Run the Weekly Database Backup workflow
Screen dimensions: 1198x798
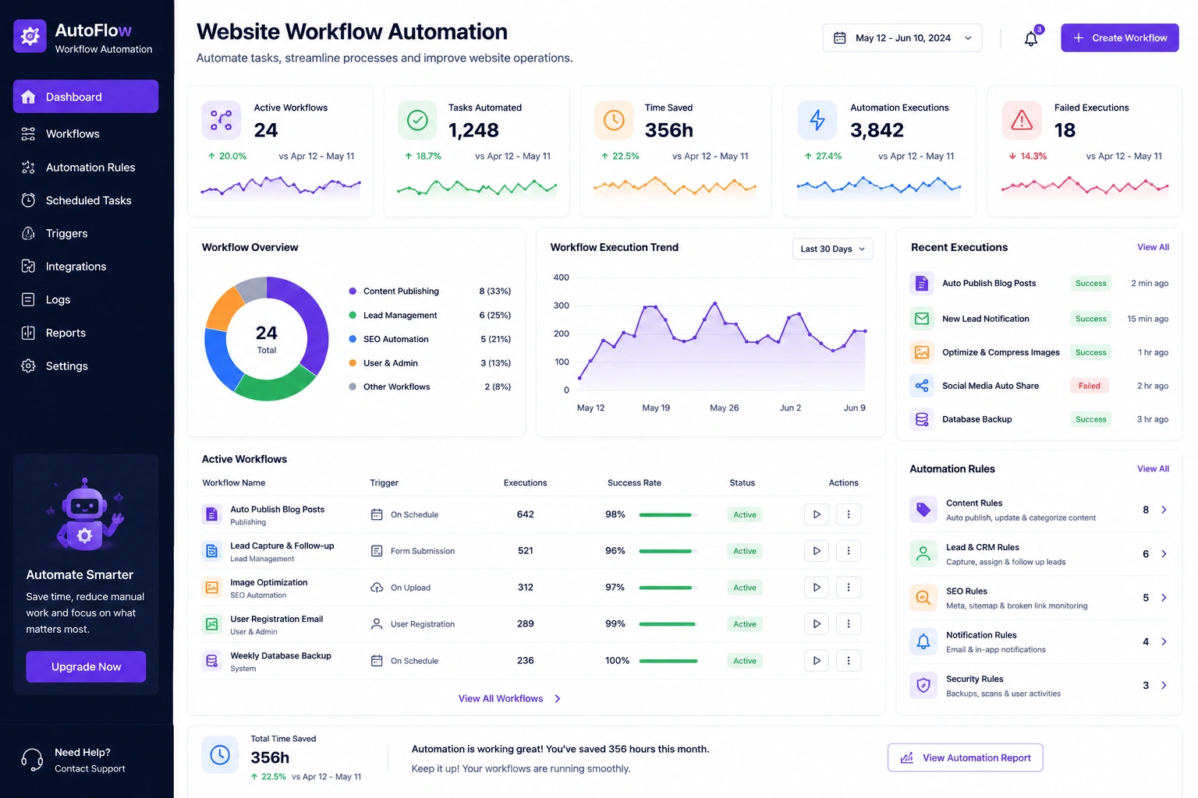[x=817, y=661]
